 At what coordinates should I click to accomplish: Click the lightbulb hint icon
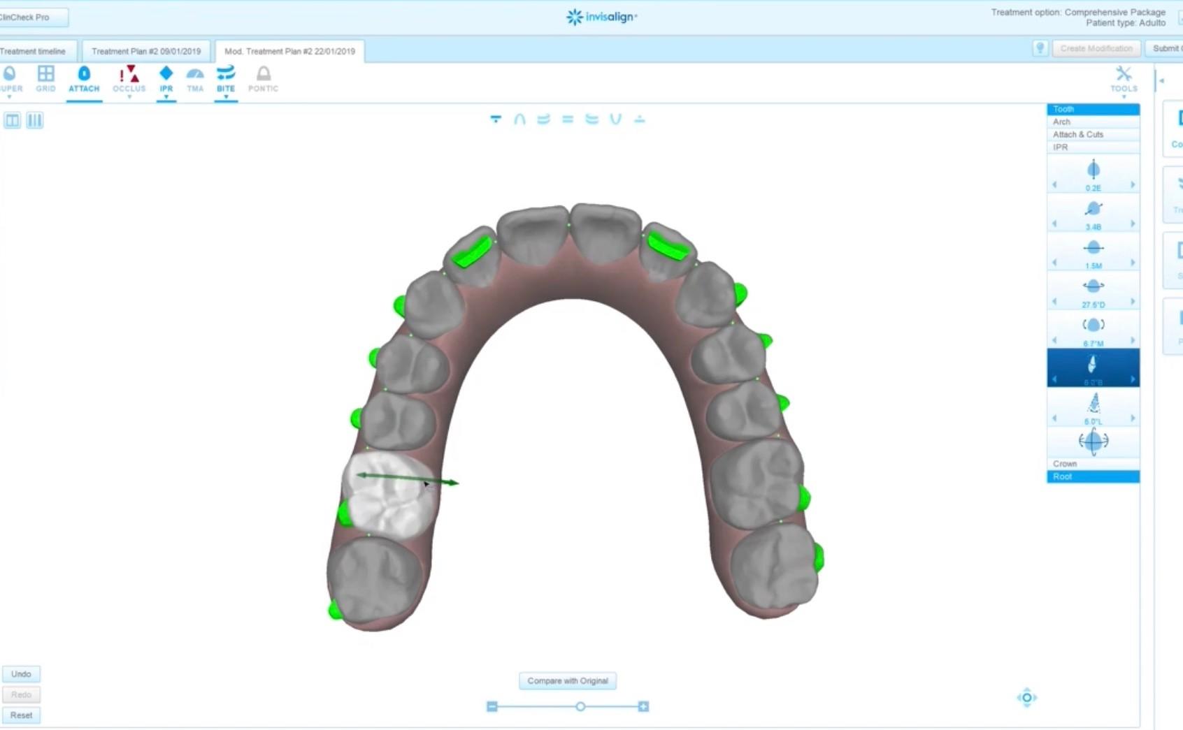click(x=1040, y=48)
